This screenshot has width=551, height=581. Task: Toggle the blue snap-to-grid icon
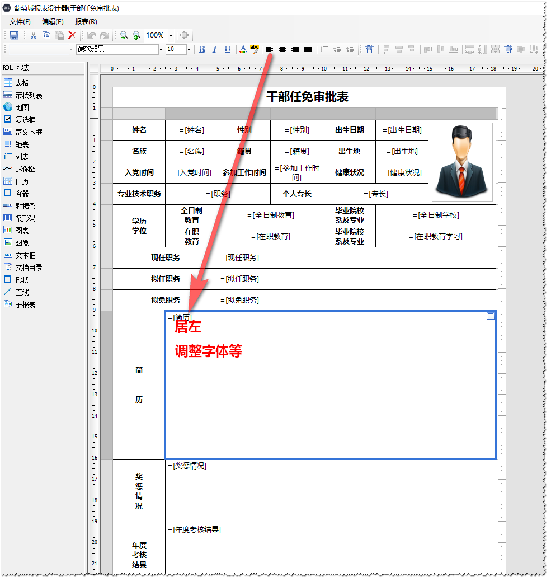point(370,49)
